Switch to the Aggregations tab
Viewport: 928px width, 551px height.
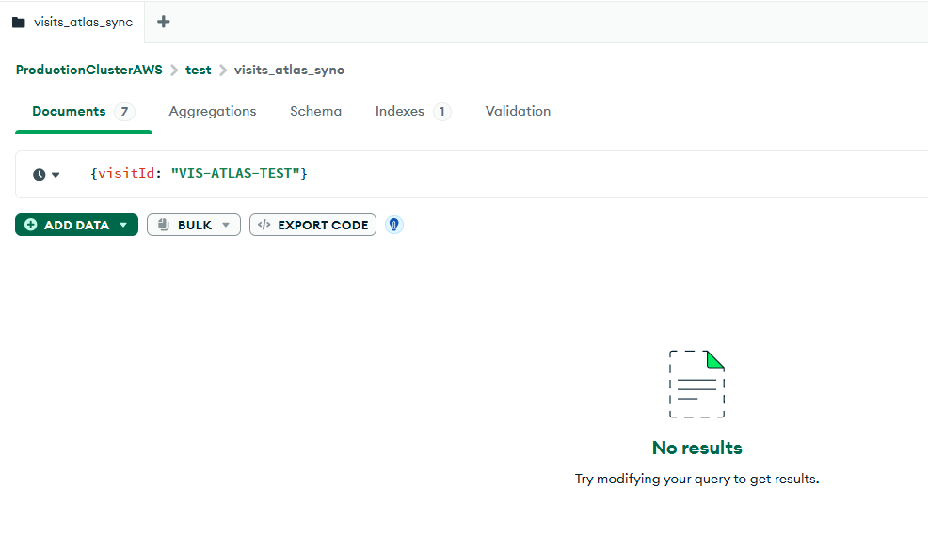213,111
